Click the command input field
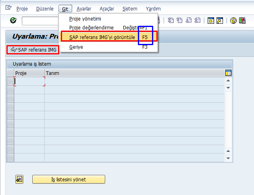The width and height of the screenshot is (254, 195). pyautogui.click(x=40, y=21)
